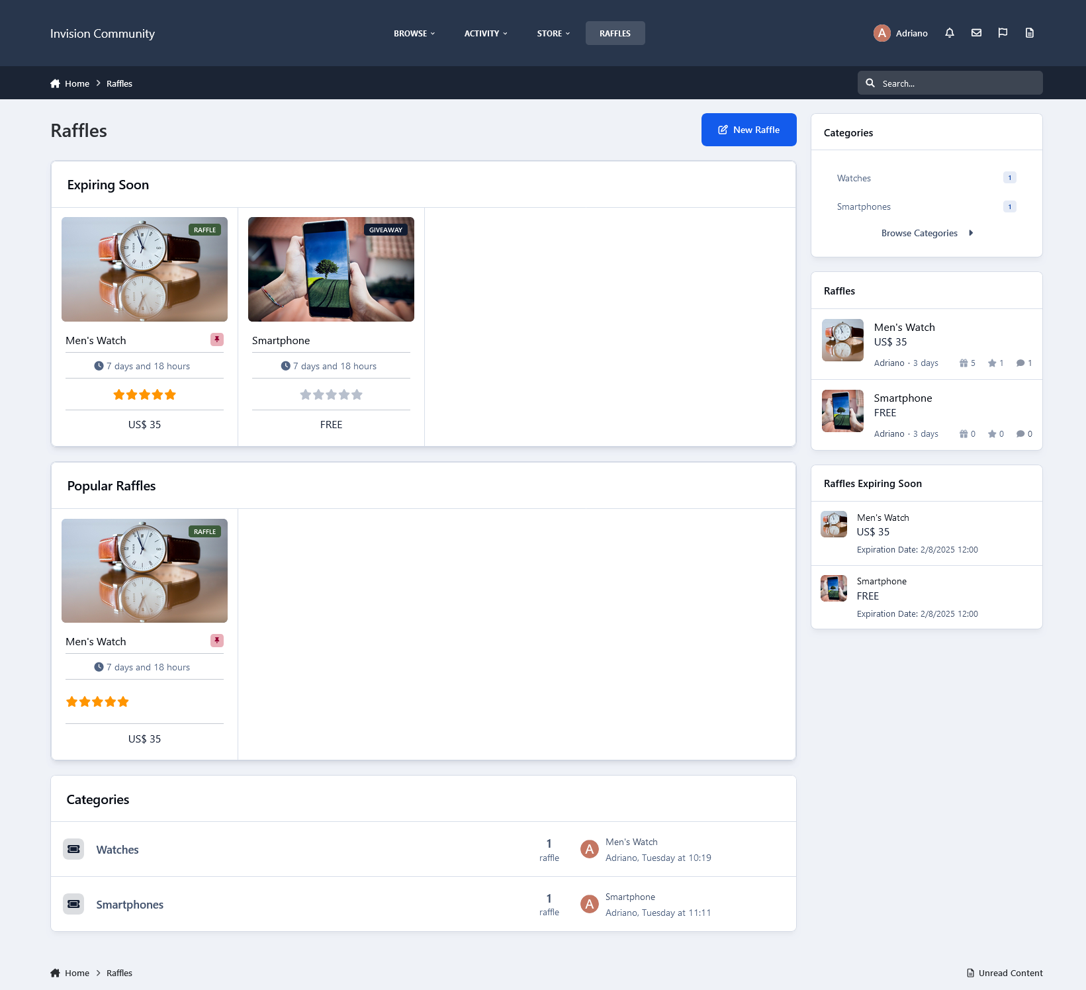Screen dimensions: 1086x990
Task: Open the messages envelope icon
Action: tap(976, 33)
